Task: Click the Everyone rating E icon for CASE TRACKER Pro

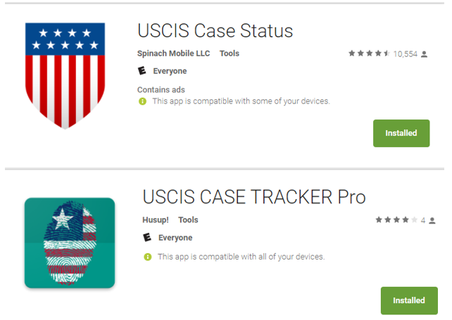Action: tap(147, 237)
